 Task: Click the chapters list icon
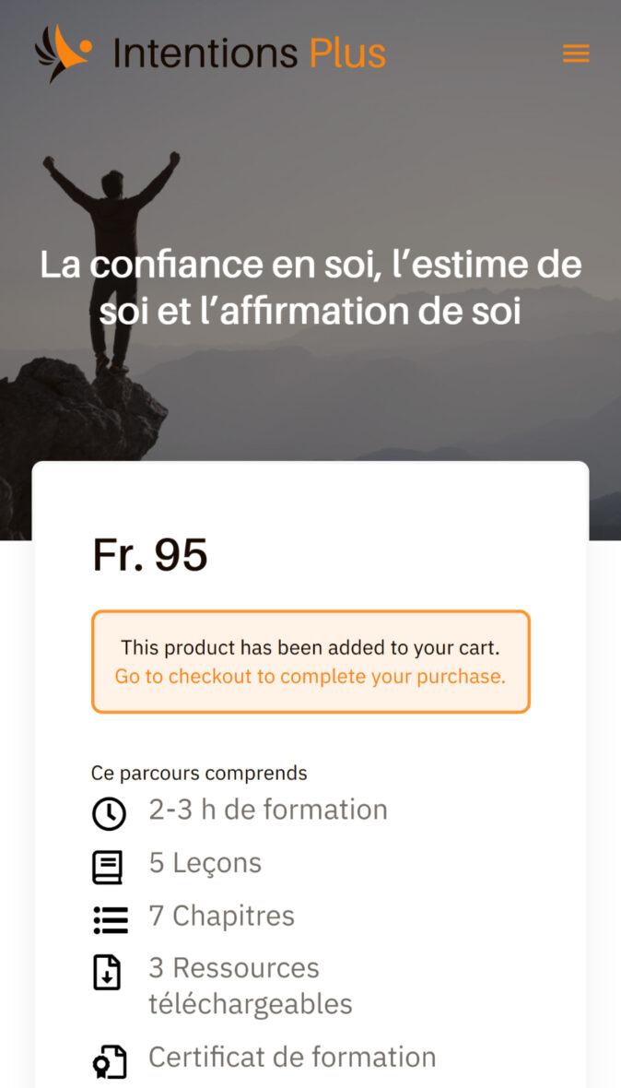point(109,918)
